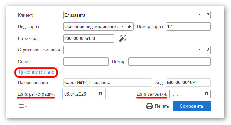Click the Номер policy input field
This screenshot has height=125, width=231.
170,61
